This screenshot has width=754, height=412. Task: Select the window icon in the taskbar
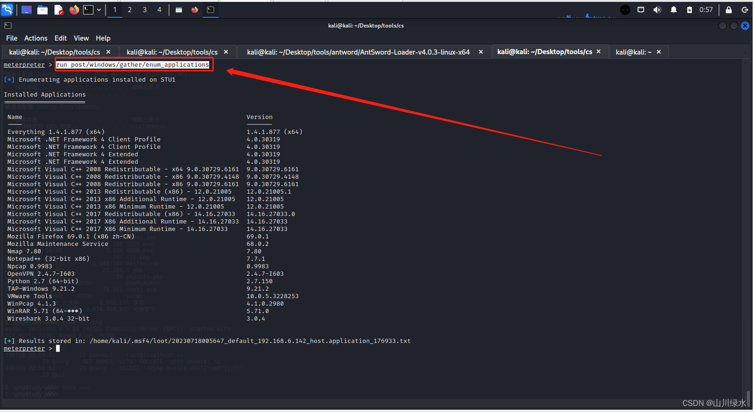(179, 10)
